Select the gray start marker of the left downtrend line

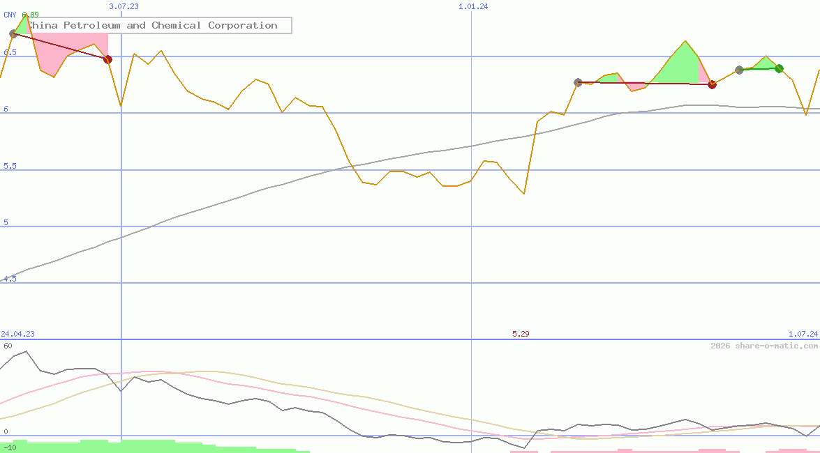tap(14, 33)
